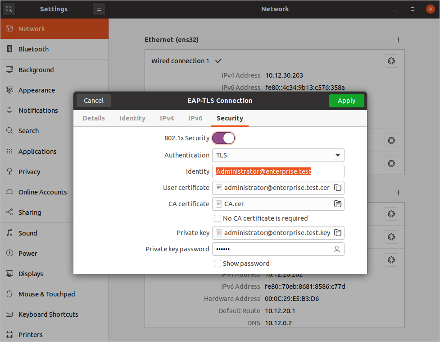Switch to the Identity tab
440x342 pixels.
coord(132,118)
